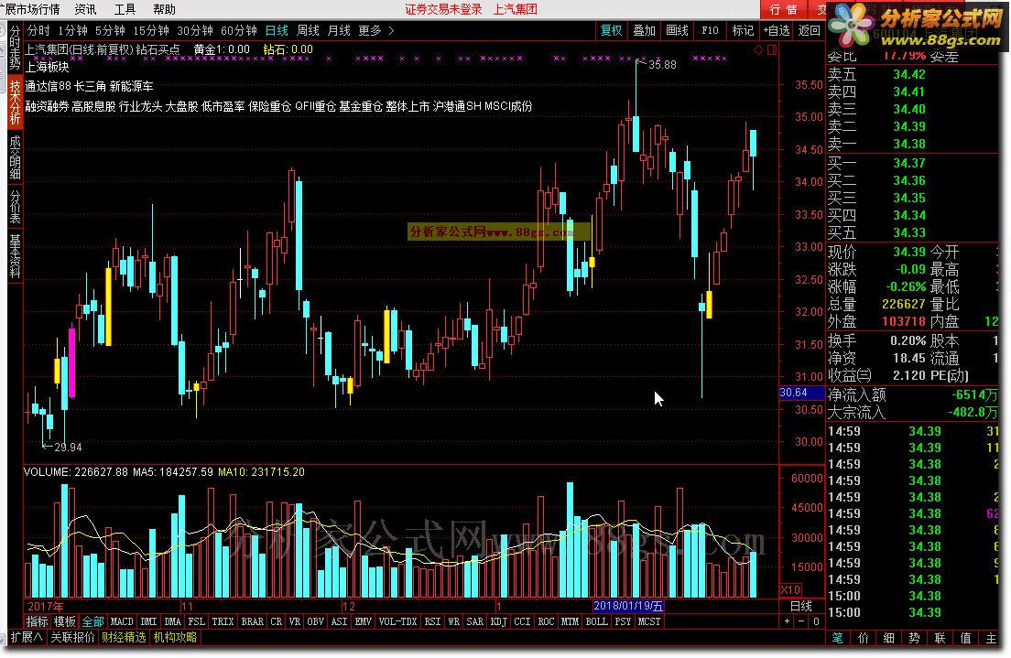Switch to the 5分钟 period
The image size is (1011, 658).
pyautogui.click(x=110, y=30)
